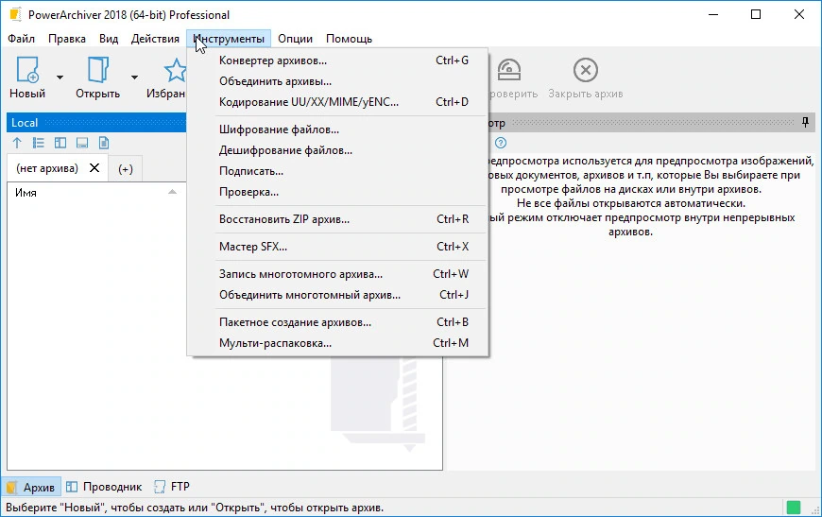Image resolution: width=822 pixels, height=517 pixels.
Task: Choose Мульти-распаковка... menu item
Action: click(337, 343)
